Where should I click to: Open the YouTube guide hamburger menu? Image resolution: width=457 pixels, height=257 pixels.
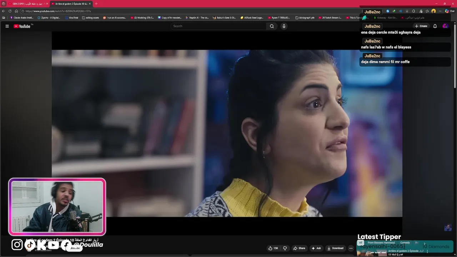(7, 26)
